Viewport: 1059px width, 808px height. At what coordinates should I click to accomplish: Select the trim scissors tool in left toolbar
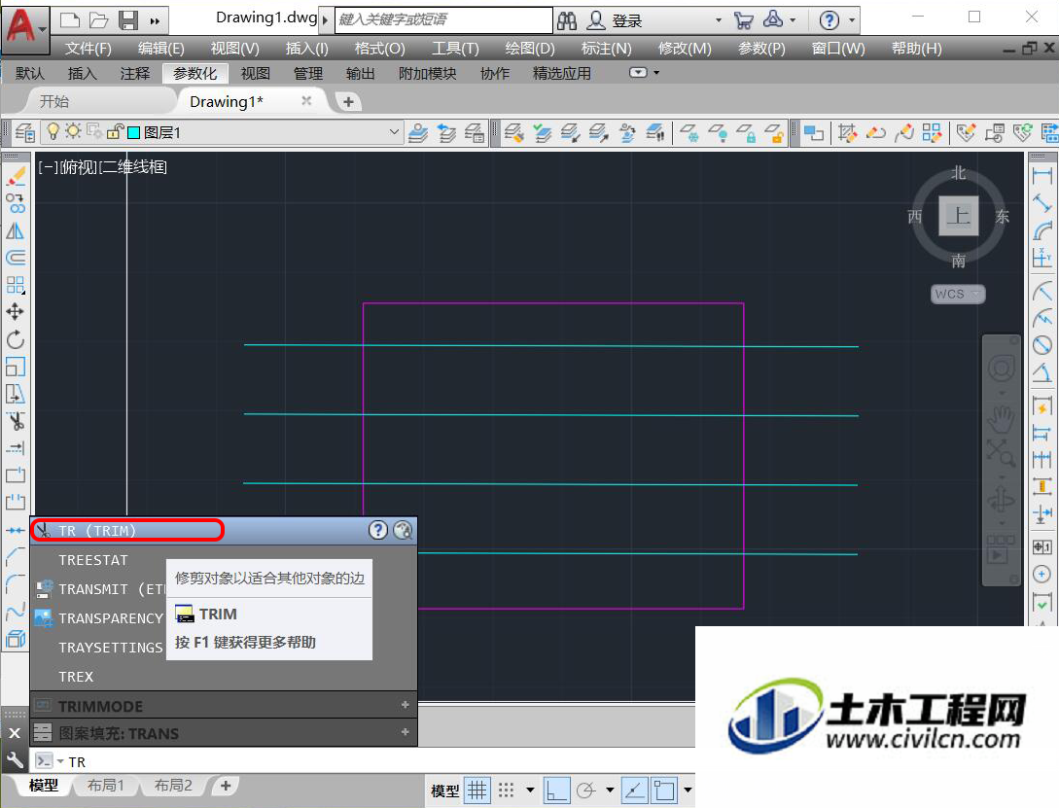tap(16, 421)
